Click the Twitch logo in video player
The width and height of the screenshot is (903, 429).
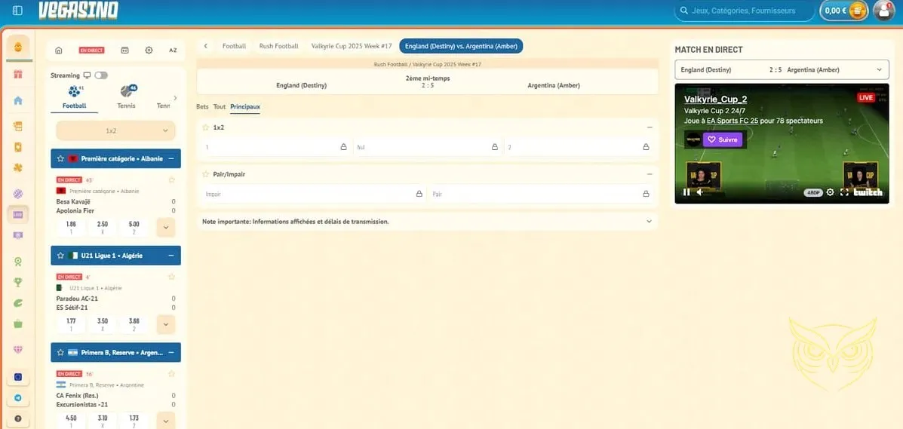tap(868, 192)
